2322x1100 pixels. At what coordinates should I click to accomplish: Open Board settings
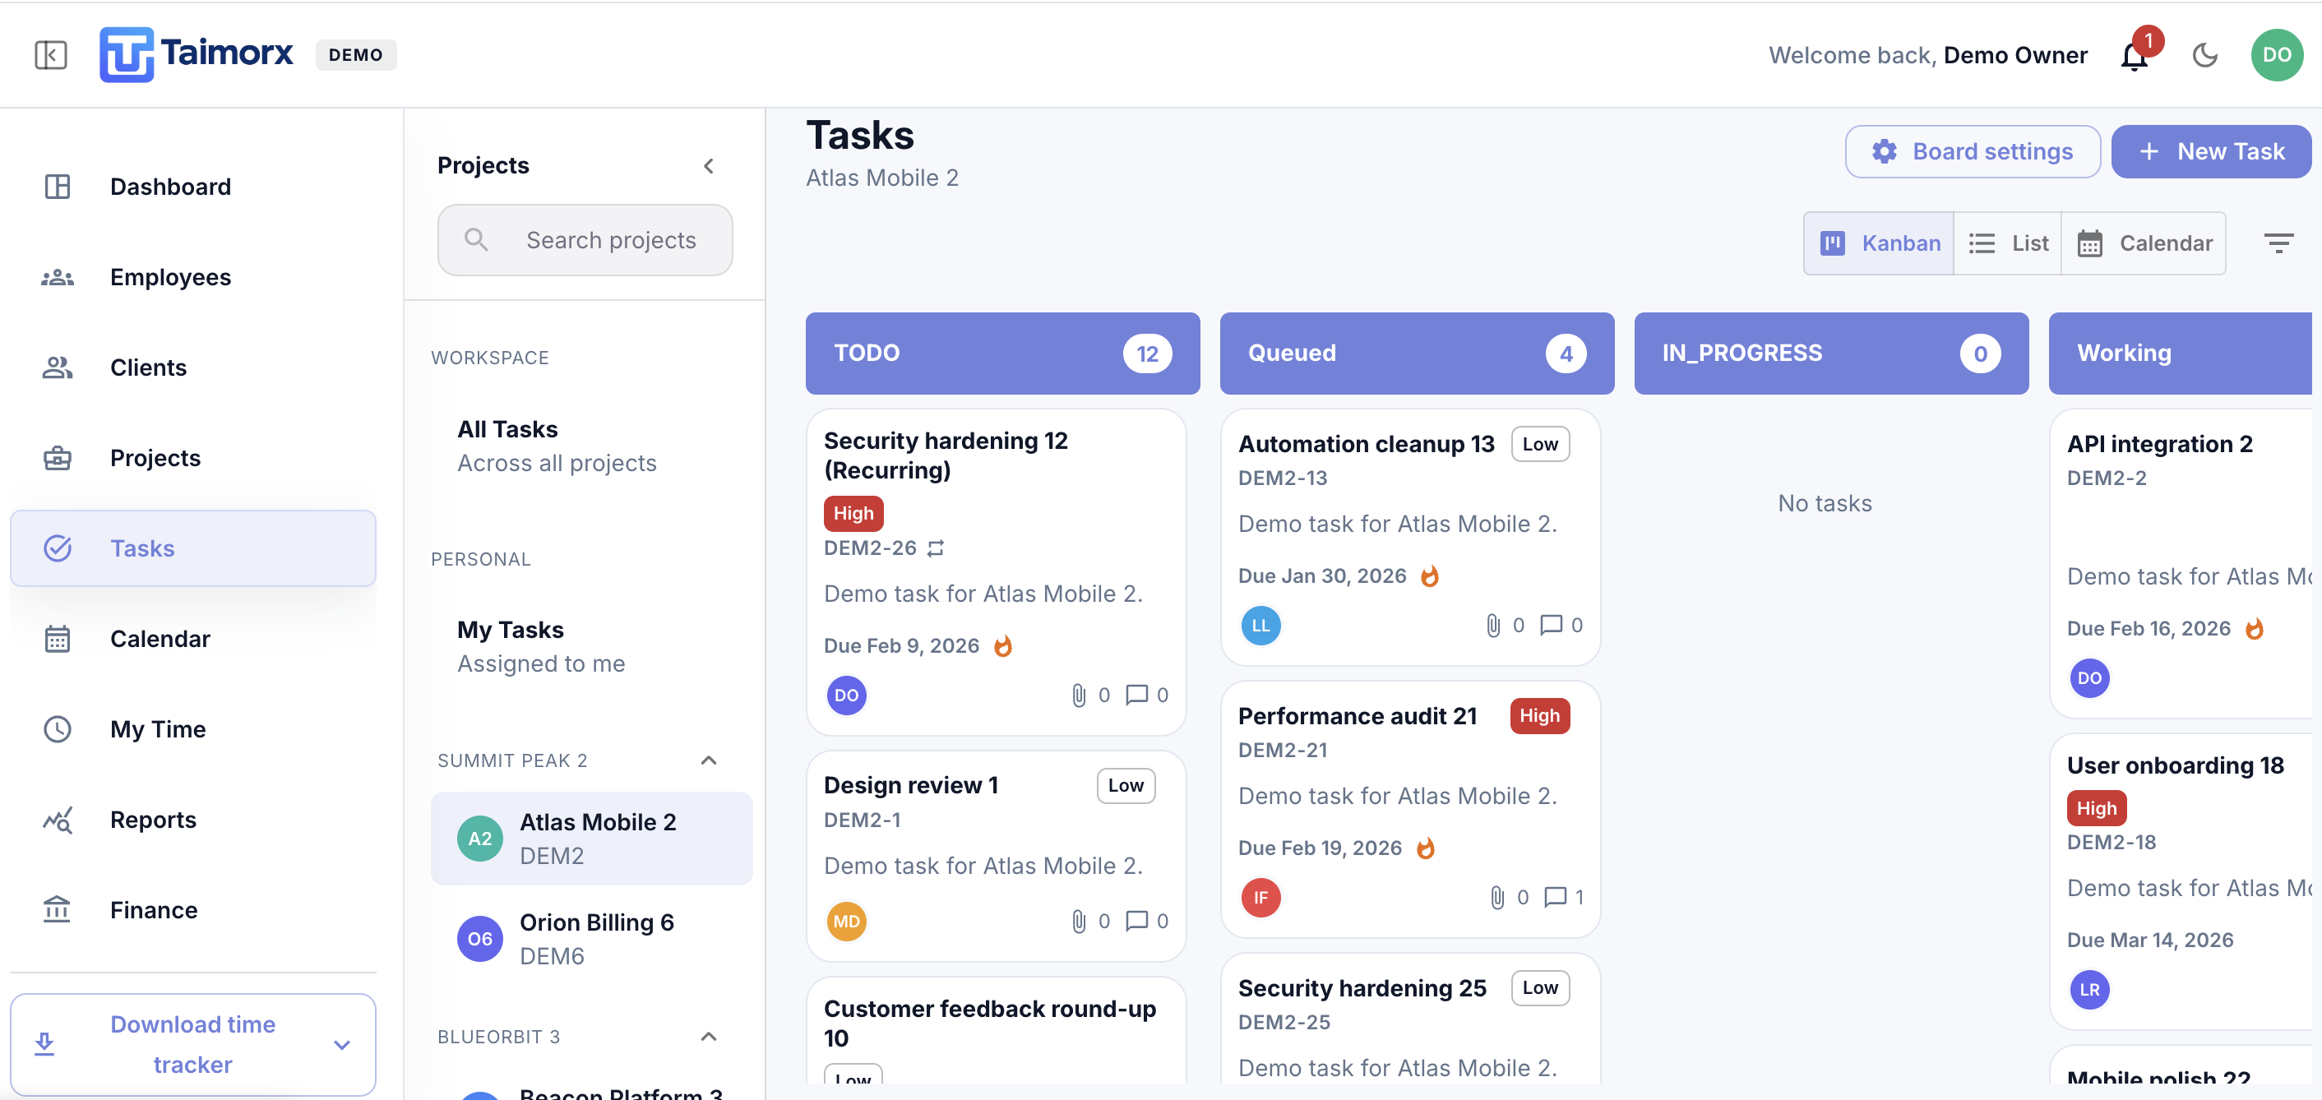point(1973,150)
